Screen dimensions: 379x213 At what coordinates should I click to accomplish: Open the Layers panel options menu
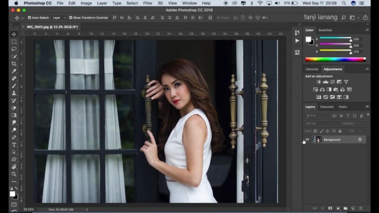pyautogui.click(x=367, y=106)
